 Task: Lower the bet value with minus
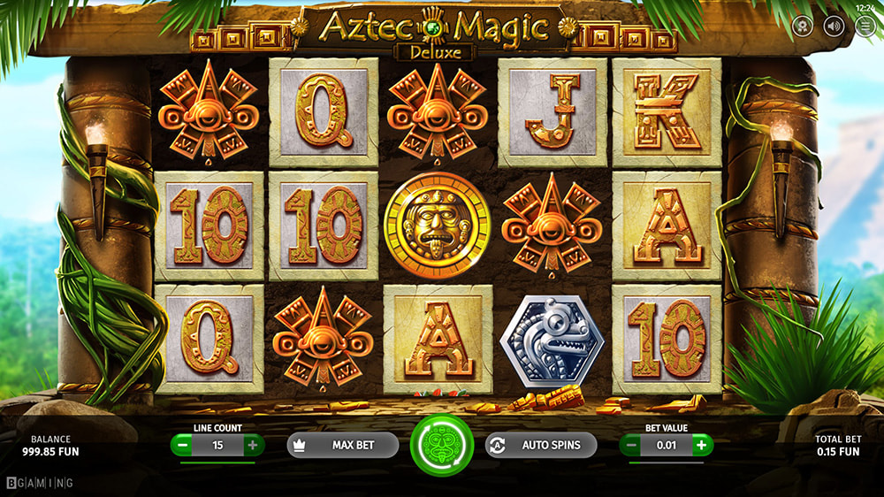click(x=631, y=445)
